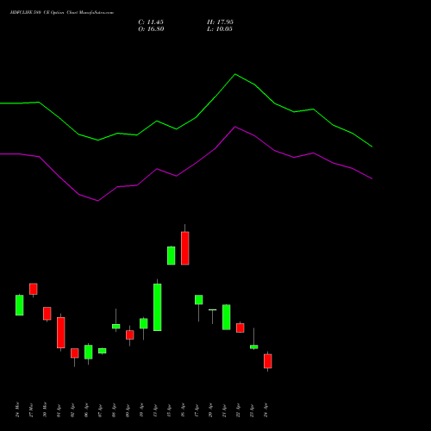Select the green candle above 21 Apr
Image resolution: width=431 pixels, height=431 pixels.
[227, 317]
